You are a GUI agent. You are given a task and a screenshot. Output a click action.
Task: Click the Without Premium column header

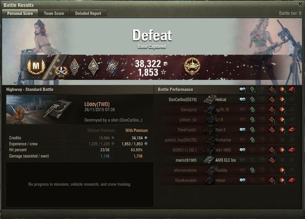(x=101, y=130)
